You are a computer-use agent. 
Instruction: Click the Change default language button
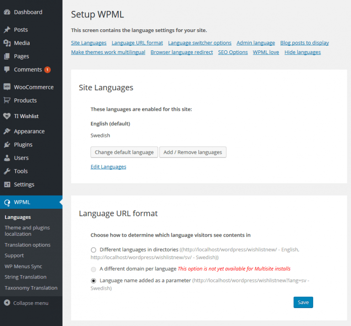point(124,152)
